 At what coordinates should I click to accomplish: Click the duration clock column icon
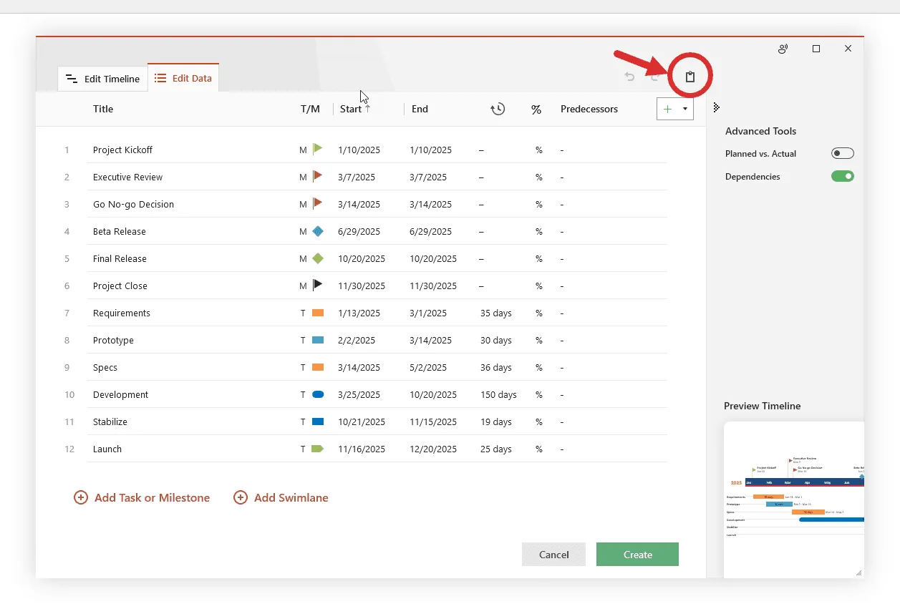[498, 109]
